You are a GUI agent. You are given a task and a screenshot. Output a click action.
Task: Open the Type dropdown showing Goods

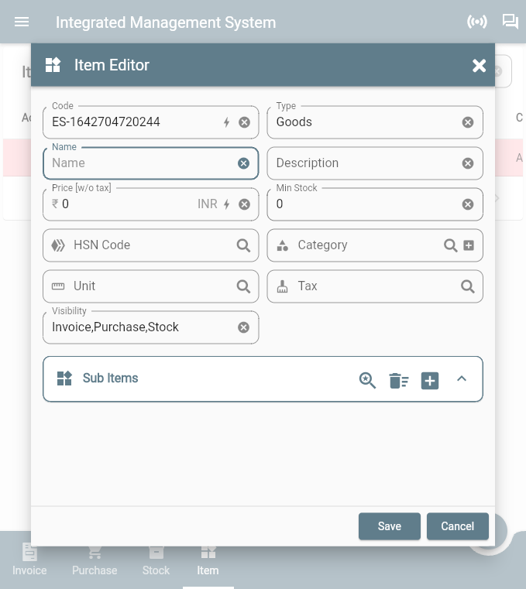click(375, 122)
